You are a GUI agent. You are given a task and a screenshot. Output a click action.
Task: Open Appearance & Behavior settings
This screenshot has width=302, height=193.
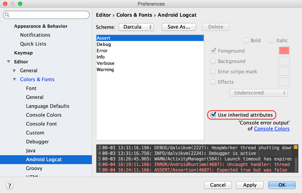[41, 26]
